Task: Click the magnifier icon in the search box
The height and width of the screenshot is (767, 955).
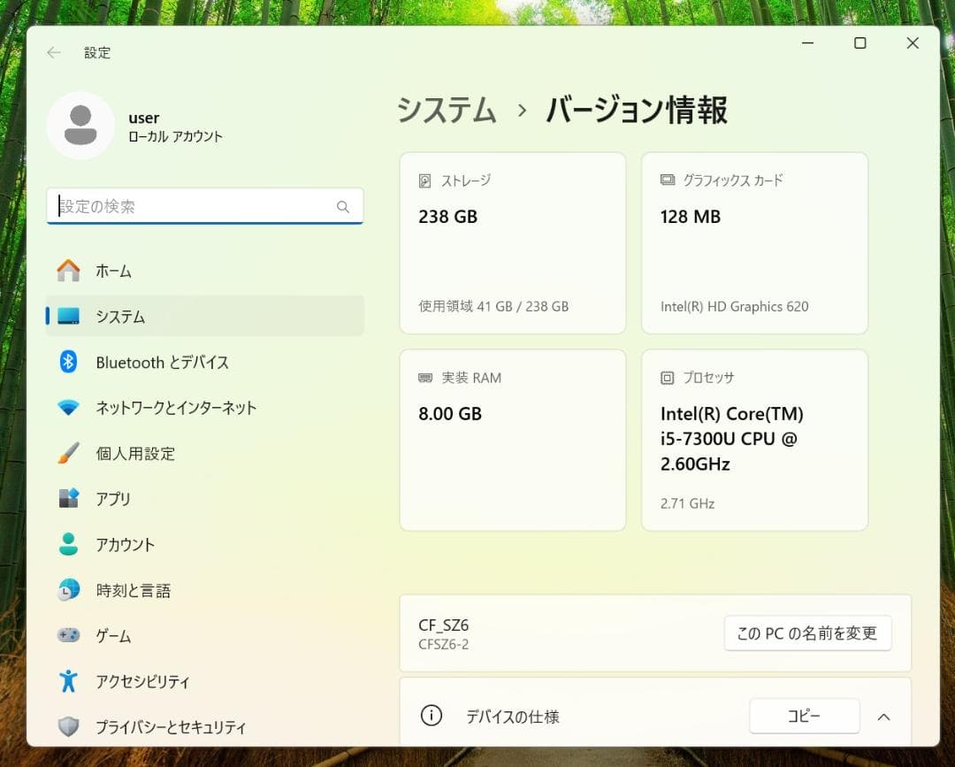Action: click(343, 206)
